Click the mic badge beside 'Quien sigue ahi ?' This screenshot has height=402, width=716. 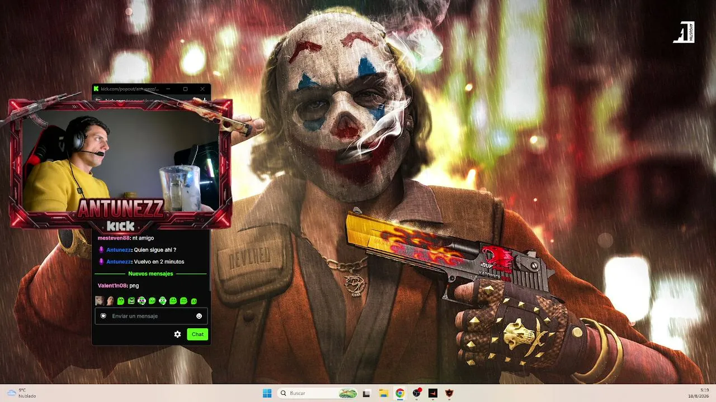[101, 250]
